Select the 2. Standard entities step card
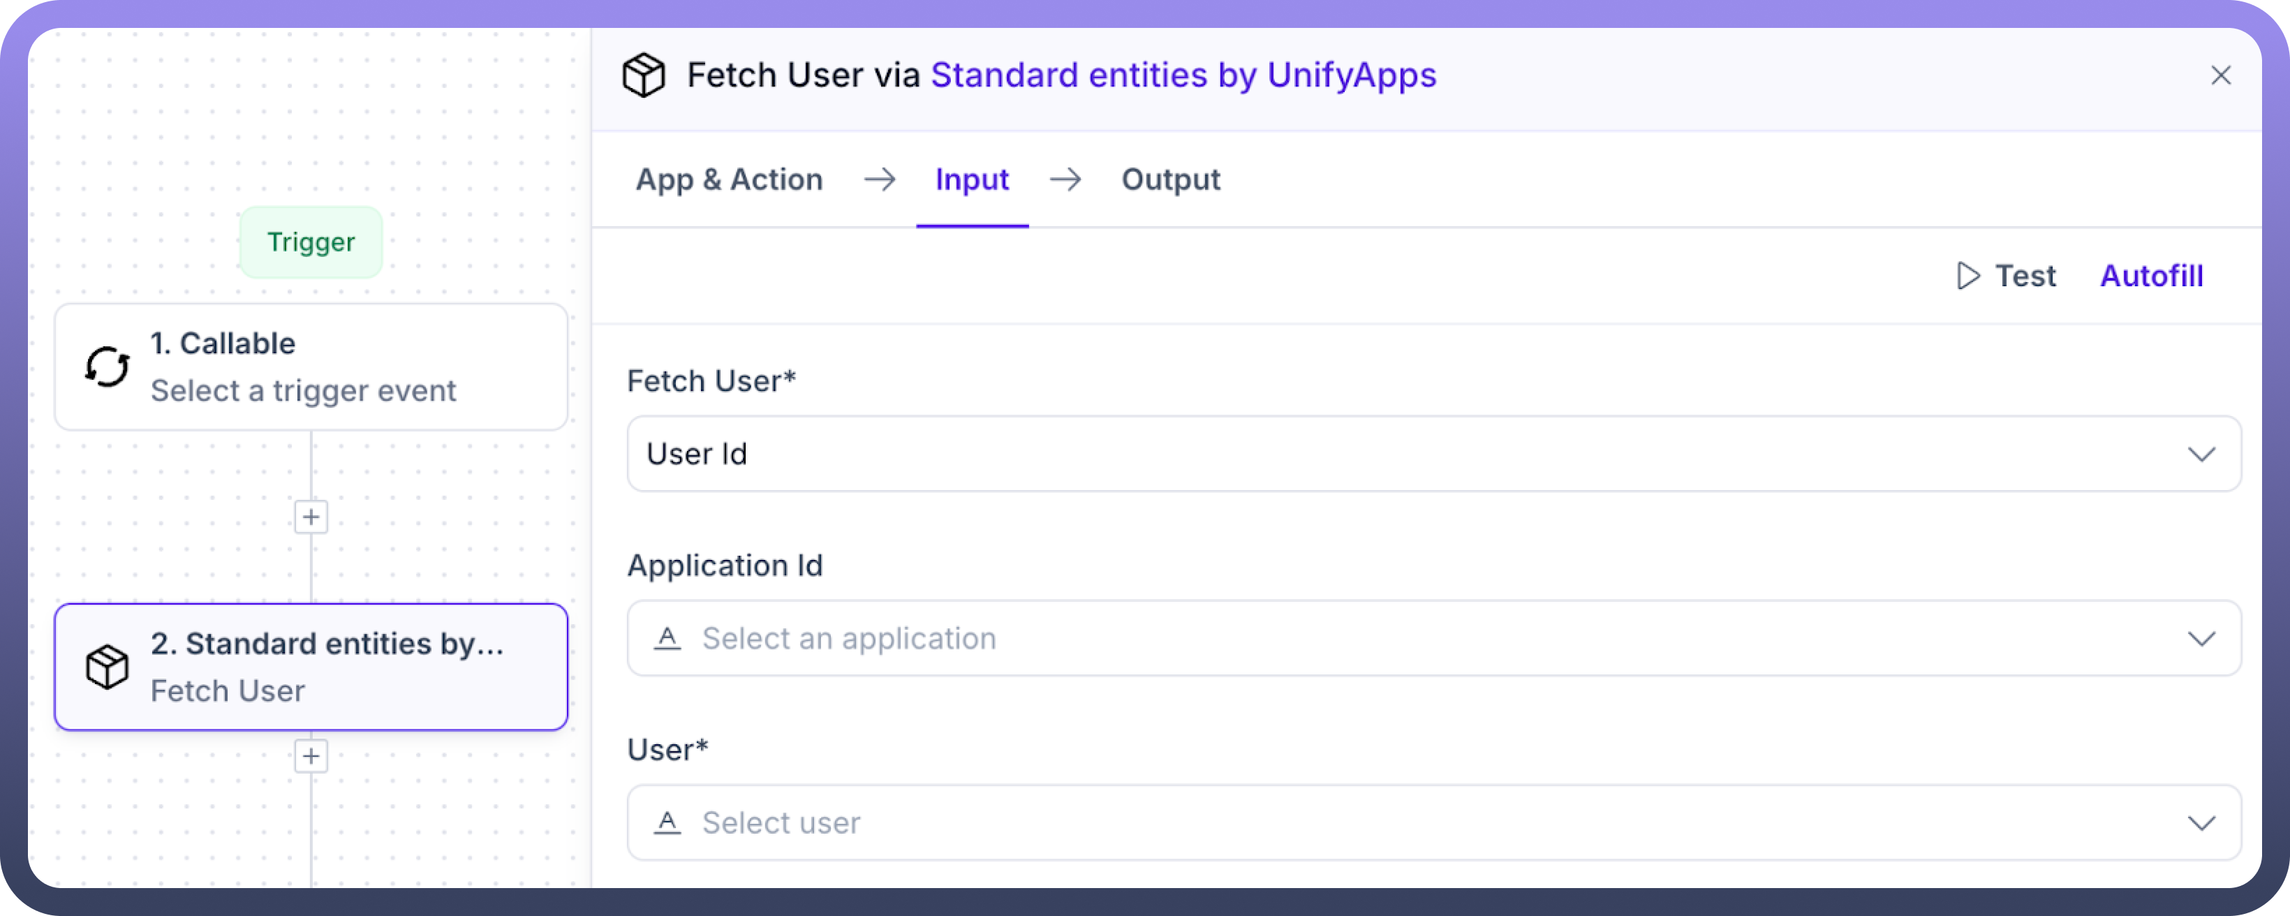The height and width of the screenshot is (916, 2290). [x=311, y=667]
